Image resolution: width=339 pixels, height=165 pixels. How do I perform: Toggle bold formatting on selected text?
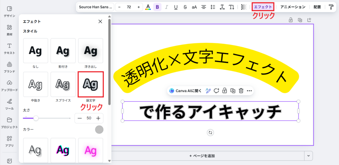157,7
